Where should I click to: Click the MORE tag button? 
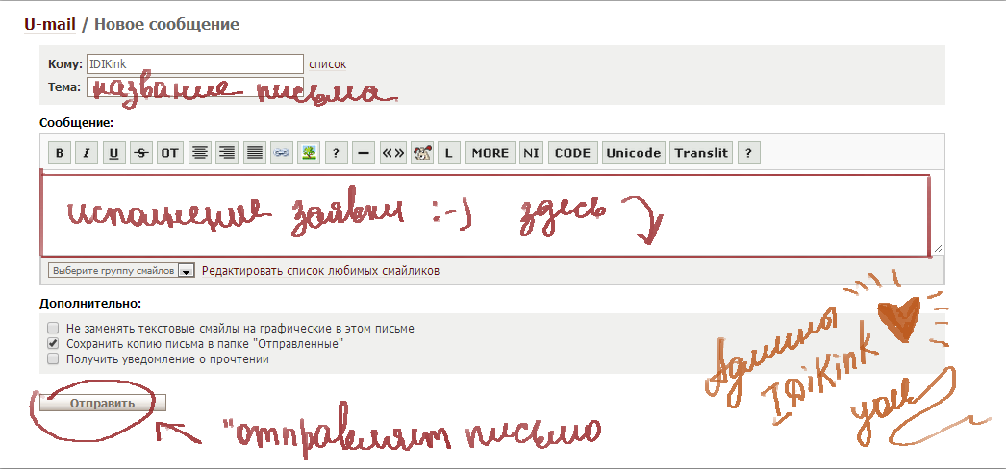(x=490, y=153)
